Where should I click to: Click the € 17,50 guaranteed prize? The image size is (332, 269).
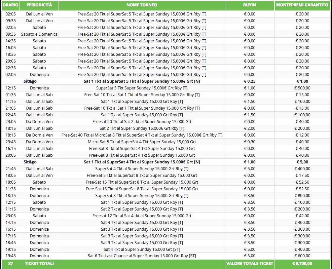tap(302, 176)
